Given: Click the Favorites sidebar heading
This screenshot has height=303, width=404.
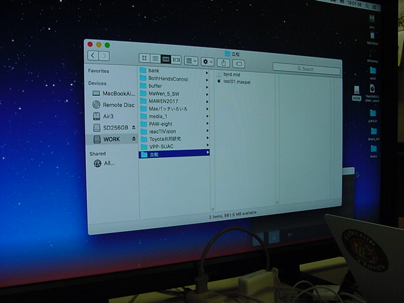Looking at the screenshot, I should [x=98, y=71].
